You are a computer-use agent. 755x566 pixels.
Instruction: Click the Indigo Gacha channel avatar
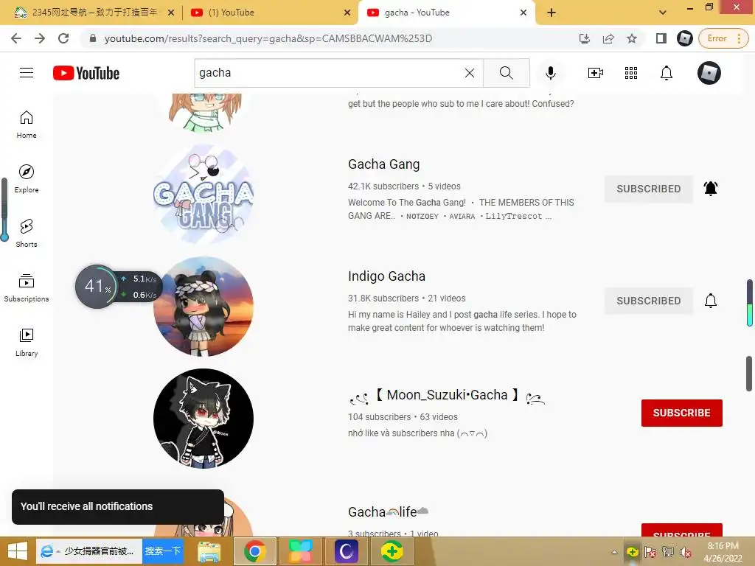203,307
